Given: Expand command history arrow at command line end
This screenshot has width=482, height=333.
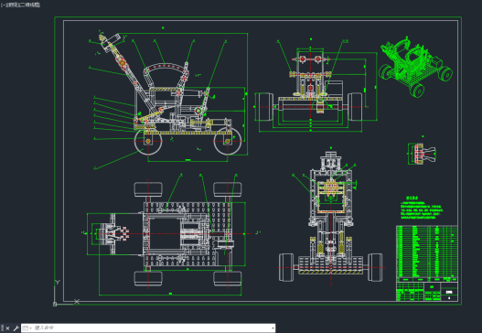Looking at the screenshot, I should (x=273, y=328).
